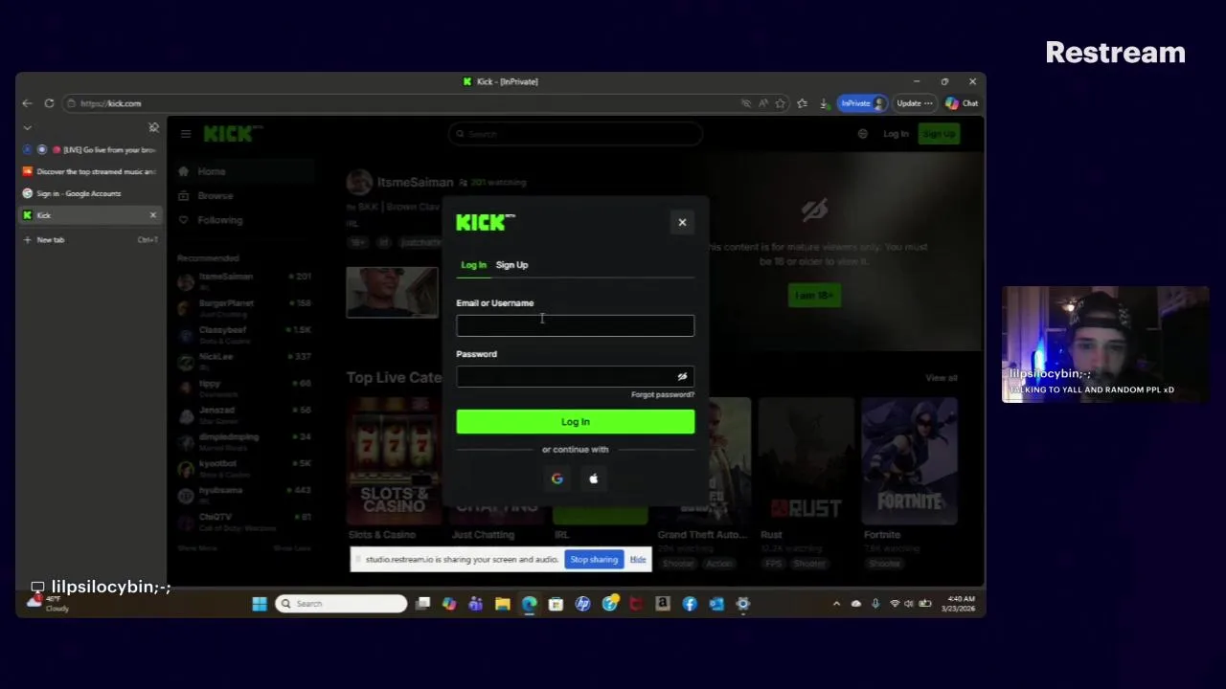Open Amazon app on taskbar
1226x689 pixels.
click(663, 604)
